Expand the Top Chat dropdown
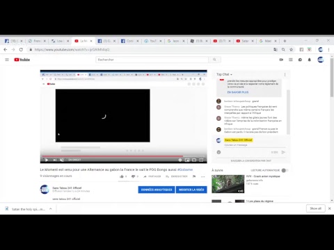The height and width of the screenshot is (250, 334). tap(224, 74)
